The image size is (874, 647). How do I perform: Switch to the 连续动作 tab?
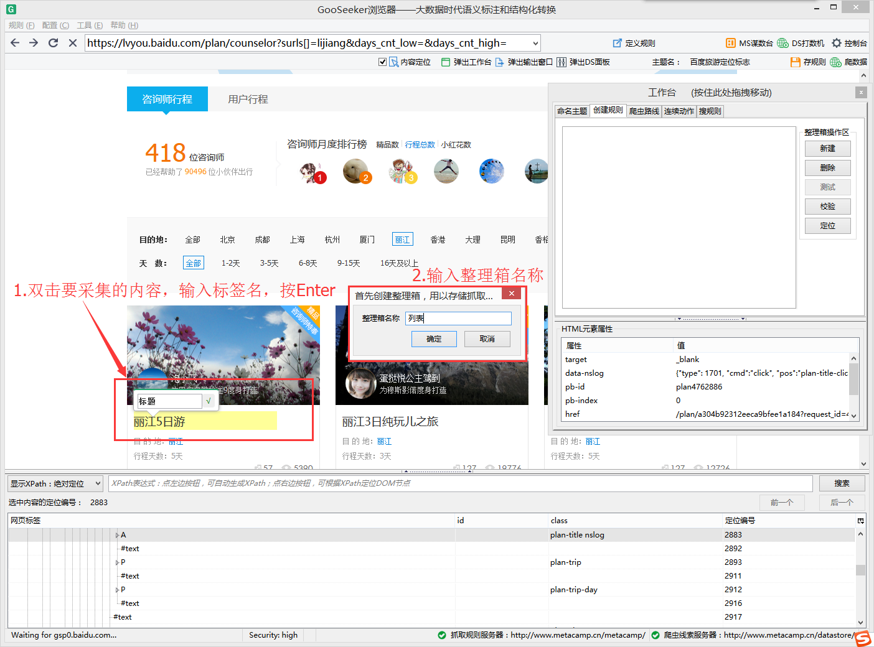coord(679,111)
